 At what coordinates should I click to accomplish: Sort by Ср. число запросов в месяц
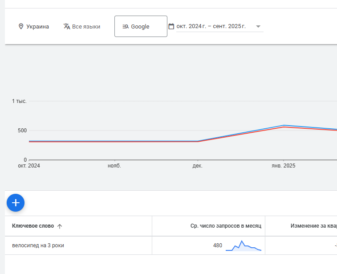click(226, 226)
